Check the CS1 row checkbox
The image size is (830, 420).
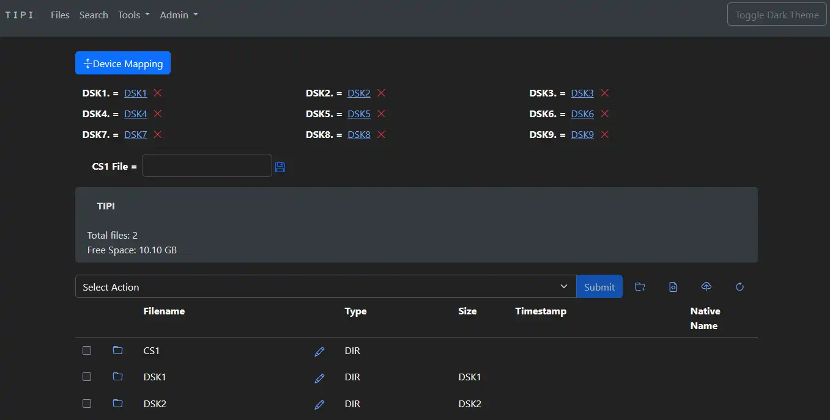point(87,350)
